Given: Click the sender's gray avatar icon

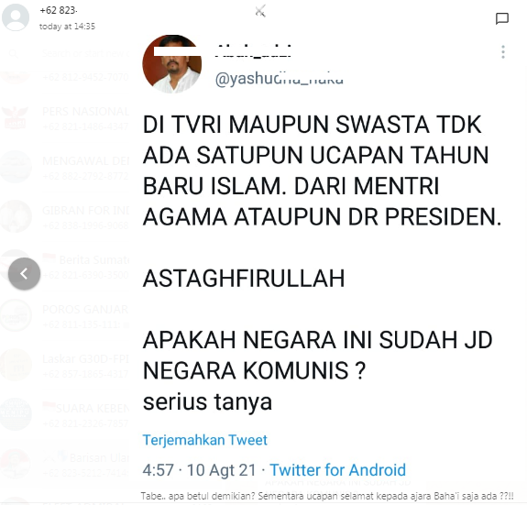Looking at the screenshot, I should [x=16, y=16].
